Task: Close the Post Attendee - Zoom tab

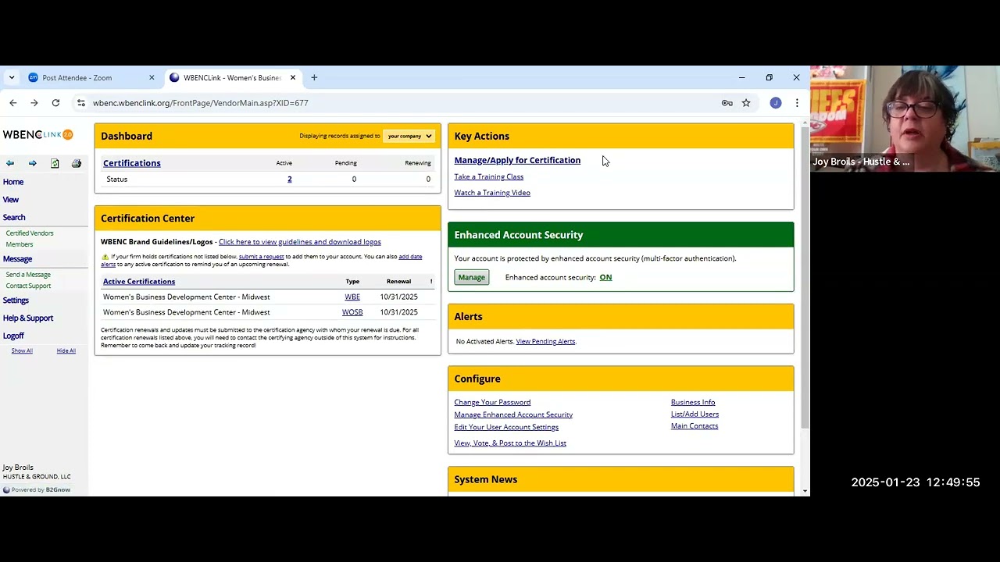Action: 152,77
